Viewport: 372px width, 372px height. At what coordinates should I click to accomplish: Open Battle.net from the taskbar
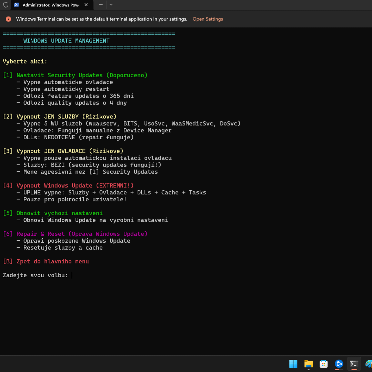click(x=339, y=364)
